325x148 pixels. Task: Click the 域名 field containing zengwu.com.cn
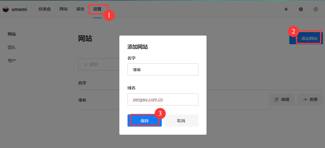(163, 99)
